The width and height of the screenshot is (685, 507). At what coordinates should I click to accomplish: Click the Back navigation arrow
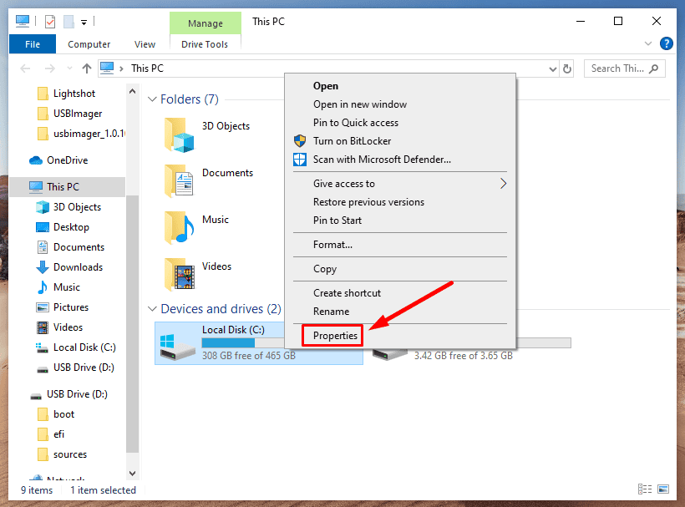point(25,68)
